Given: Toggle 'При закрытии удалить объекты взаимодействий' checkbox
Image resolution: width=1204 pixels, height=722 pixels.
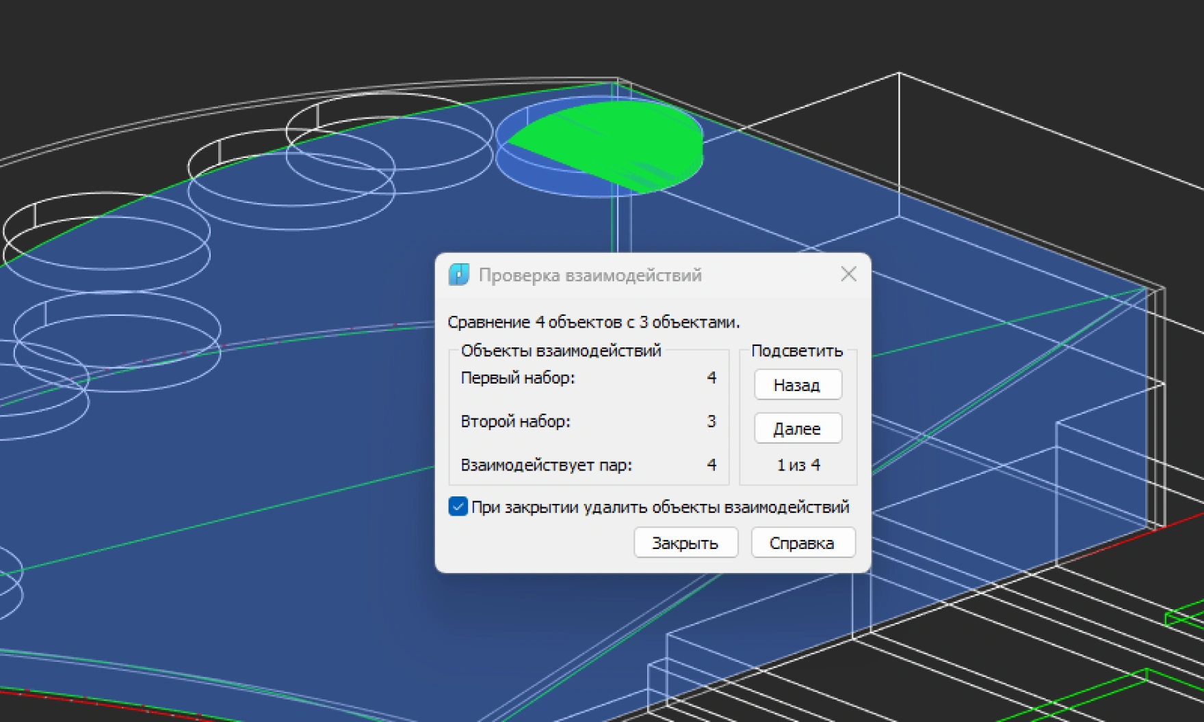Looking at the screenshot, I should [x=458, y=507].
